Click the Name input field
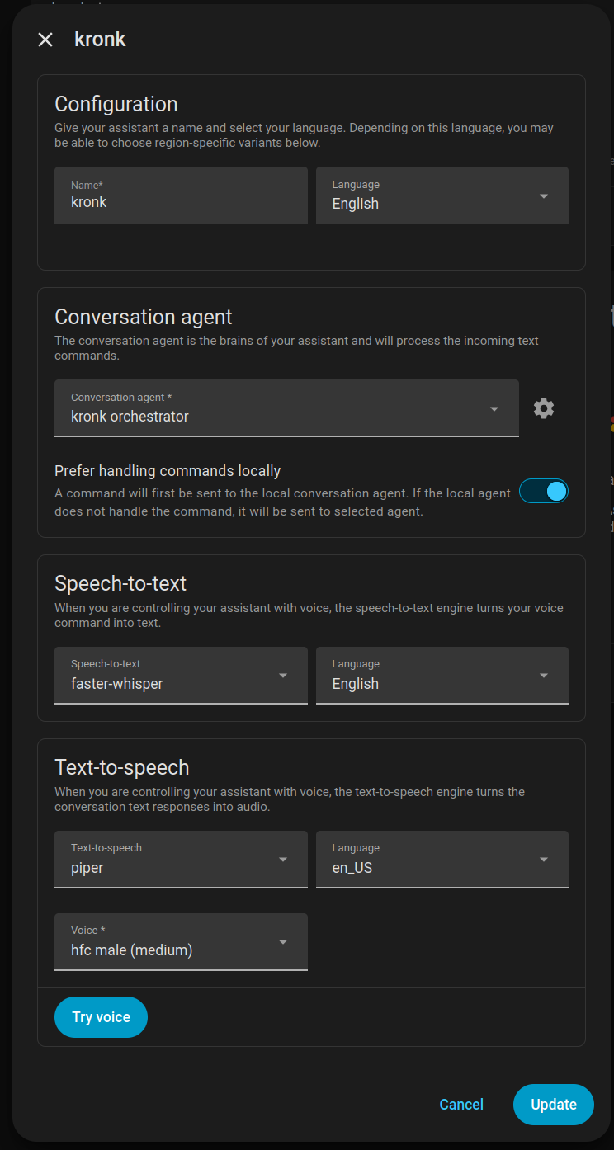This screenshot has height=1150, width=614. (181, 196)
